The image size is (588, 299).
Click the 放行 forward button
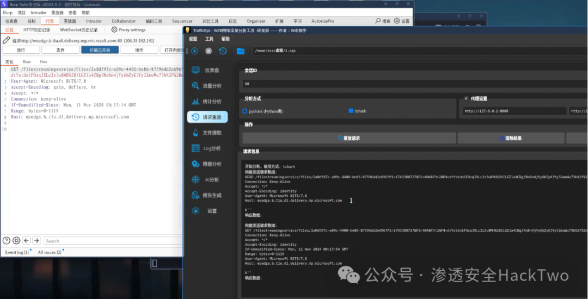point(21,50)
